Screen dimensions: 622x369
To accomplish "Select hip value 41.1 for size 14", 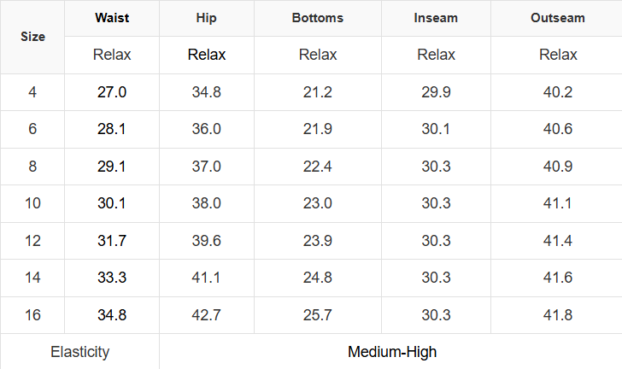I will click(207, 278).
